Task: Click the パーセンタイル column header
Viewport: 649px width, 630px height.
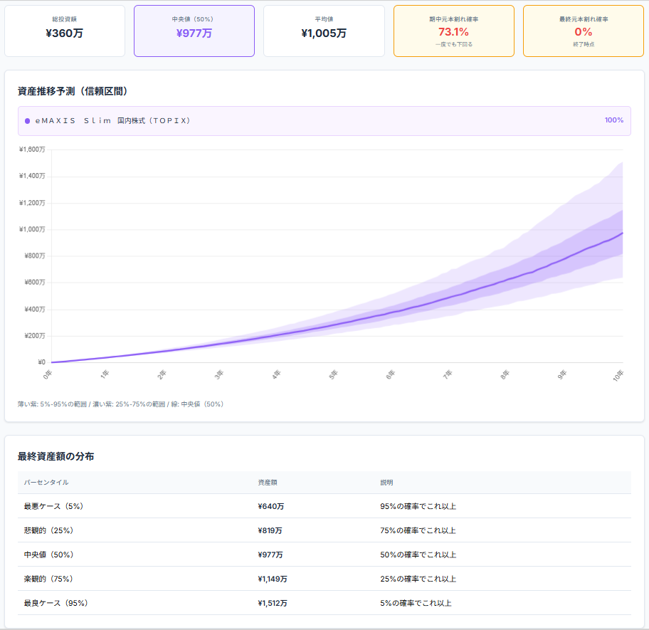Action: point(46,483)
